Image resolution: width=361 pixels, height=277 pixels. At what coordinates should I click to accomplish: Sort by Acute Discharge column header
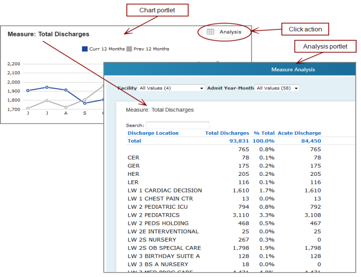point(300,133)
